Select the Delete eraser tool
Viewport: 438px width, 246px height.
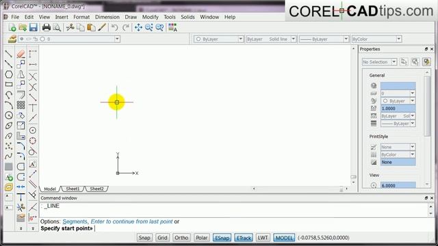point(21,54)
